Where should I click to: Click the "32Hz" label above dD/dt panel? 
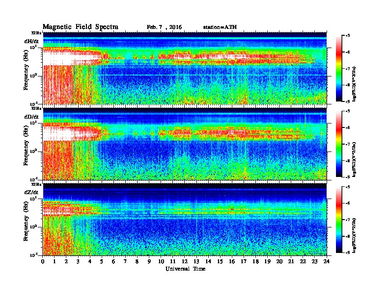(x=36, y=108)
